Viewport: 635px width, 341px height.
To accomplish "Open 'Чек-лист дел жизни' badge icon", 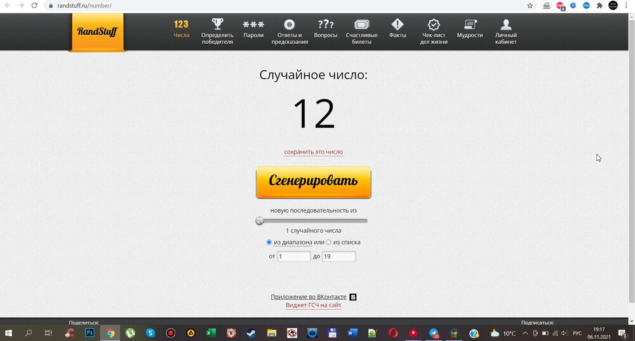I will click(x=434, y=25).
